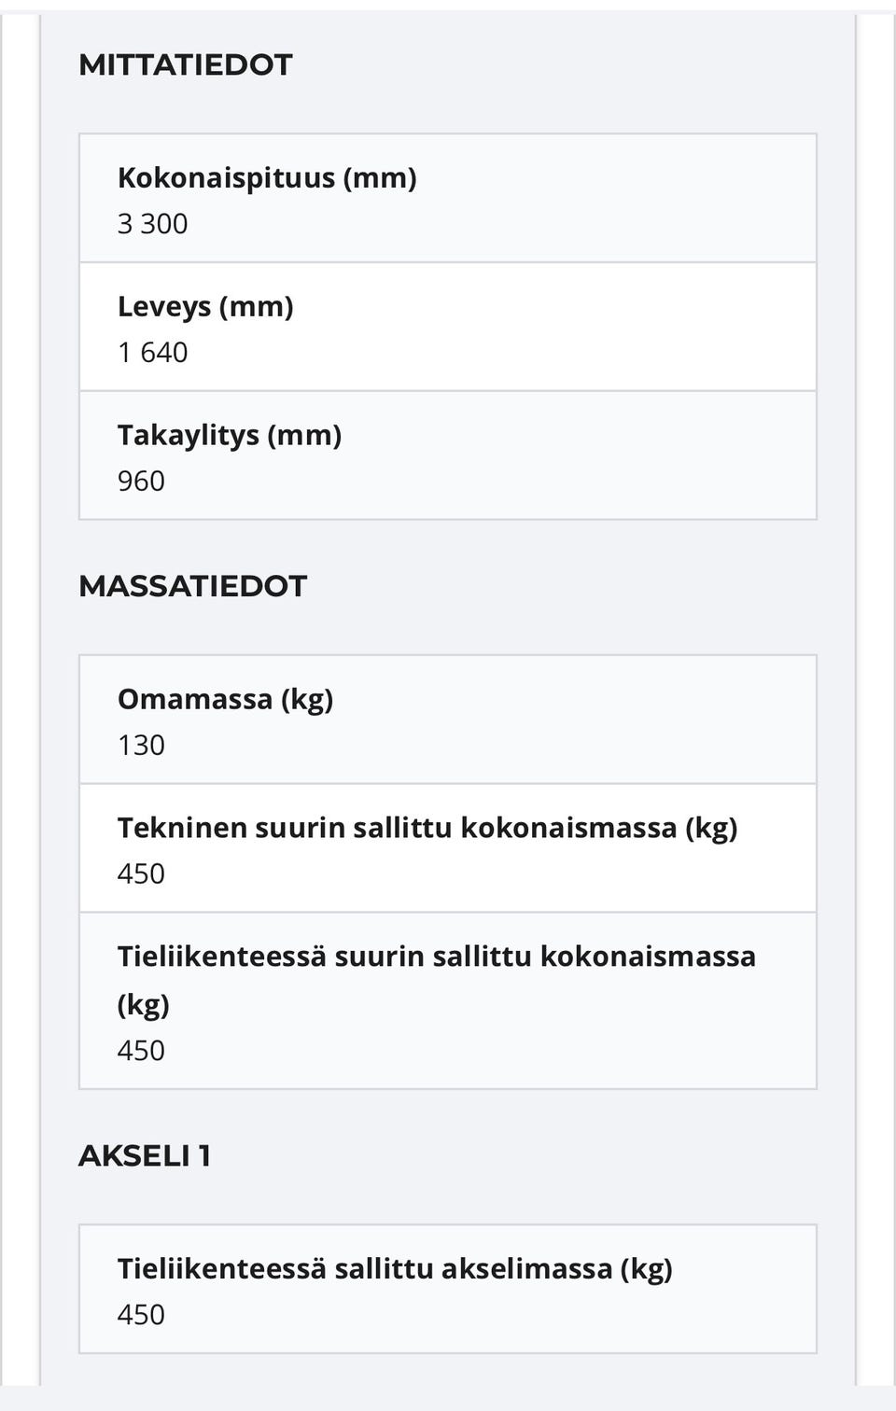Click the MASSATIEDOT section heading
Image resolution: width=896 pixels, height=1411 pixels.
click(x=192, y=586)
